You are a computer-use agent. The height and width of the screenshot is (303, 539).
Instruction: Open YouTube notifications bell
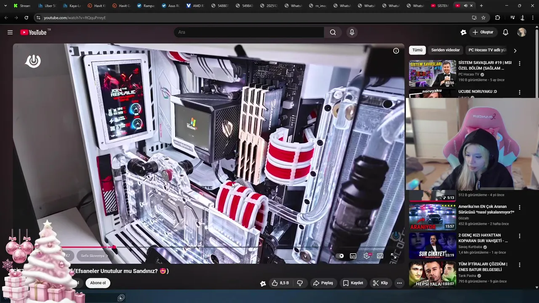point(506,32)
